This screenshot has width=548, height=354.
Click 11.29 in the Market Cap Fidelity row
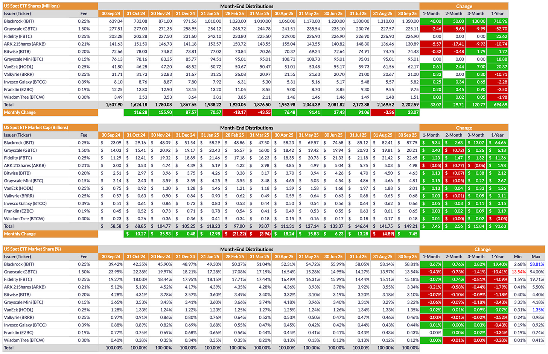(116, 158)
